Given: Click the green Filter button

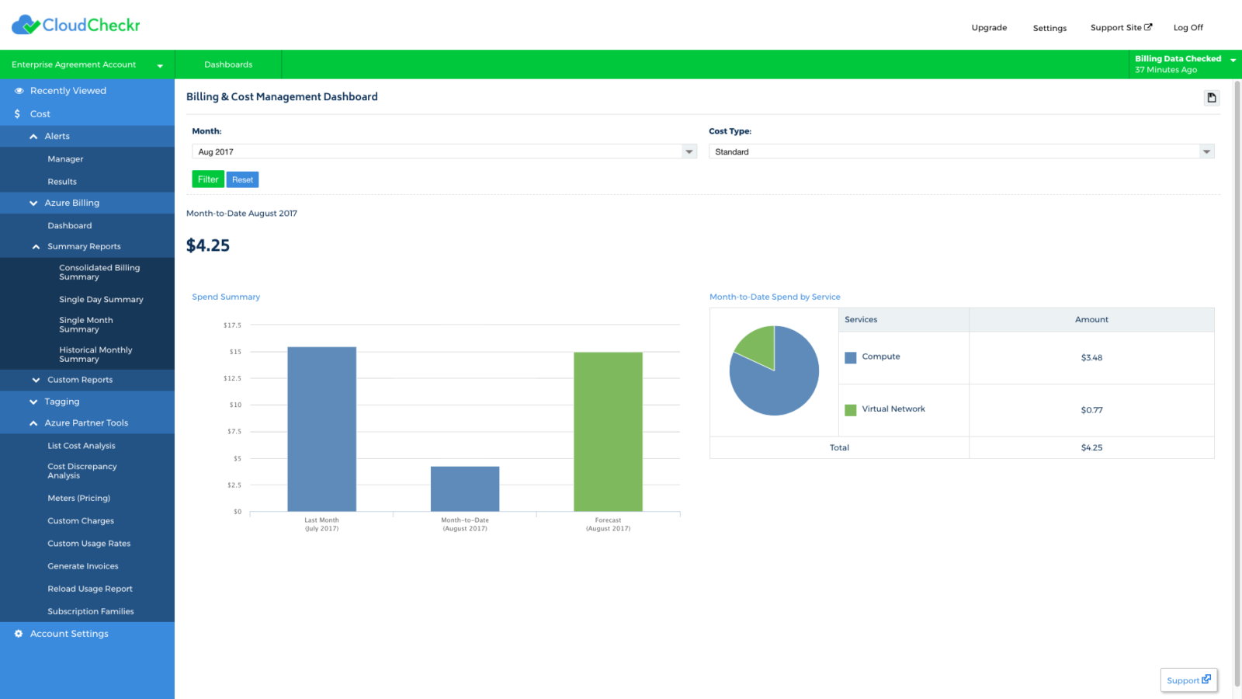Looking at the screenshot, I should coord(208,179).
